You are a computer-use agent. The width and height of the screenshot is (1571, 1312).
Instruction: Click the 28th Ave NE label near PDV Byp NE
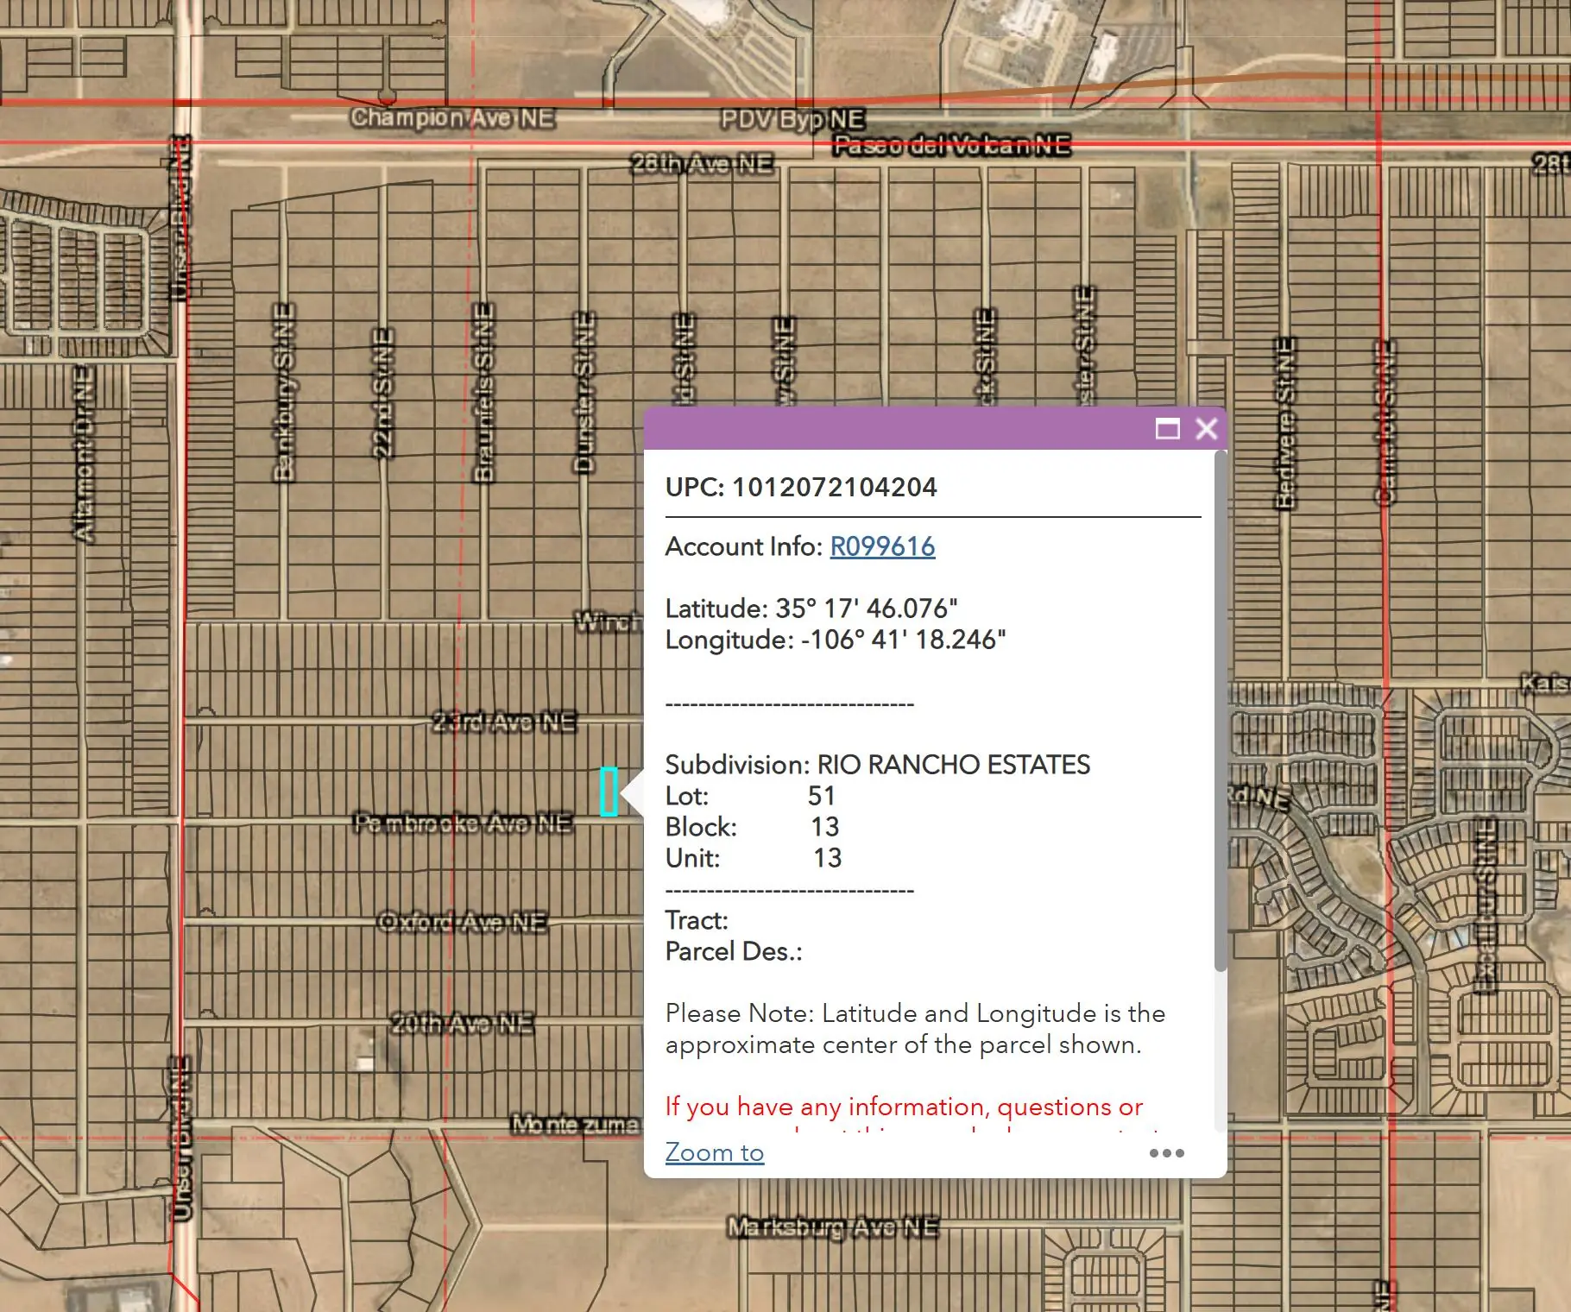[x=701, y=163]
